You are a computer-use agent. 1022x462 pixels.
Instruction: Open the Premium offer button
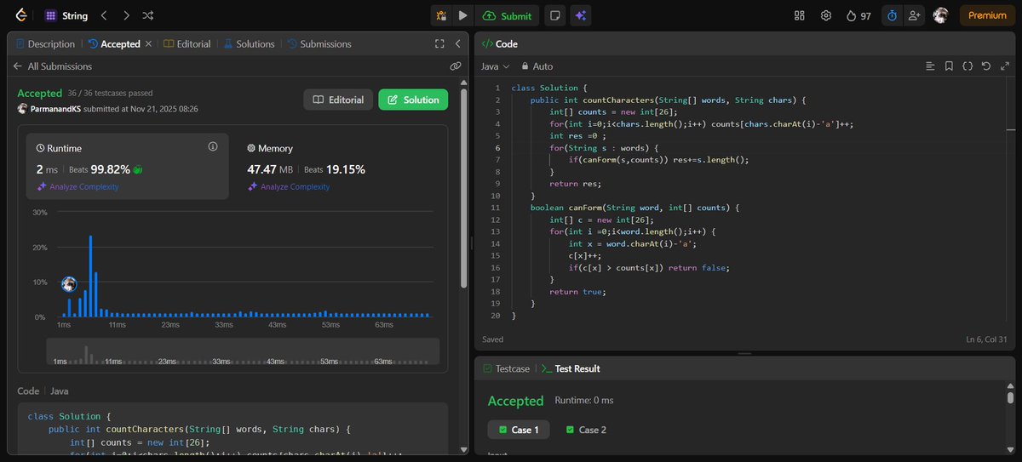987,15
